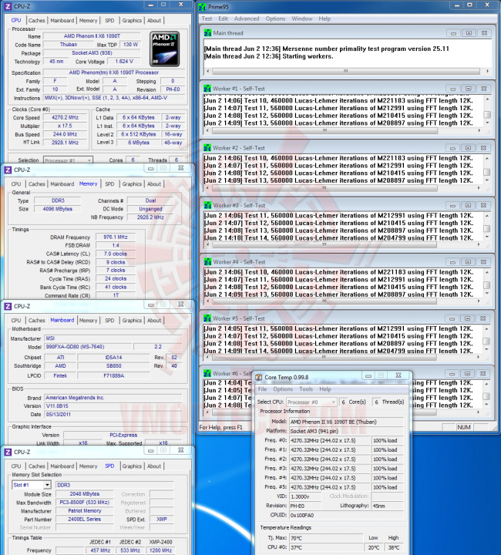
Task: Minimize the Worker #2 child window
Action: [x=453, y=148]
